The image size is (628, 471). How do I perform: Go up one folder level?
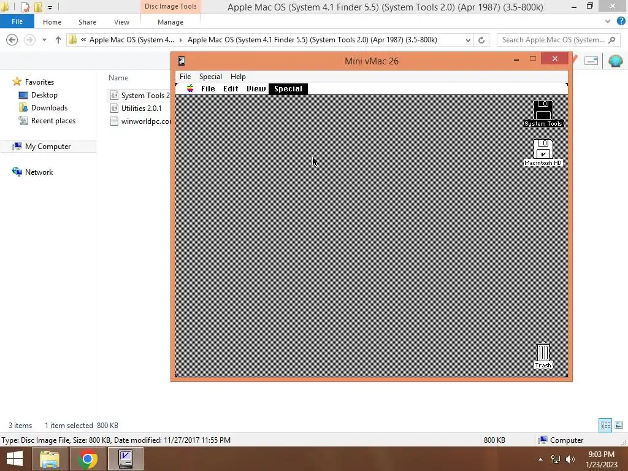coord(58,40)
